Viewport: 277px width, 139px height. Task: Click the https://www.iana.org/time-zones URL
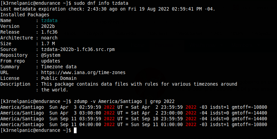coord(83,72)
